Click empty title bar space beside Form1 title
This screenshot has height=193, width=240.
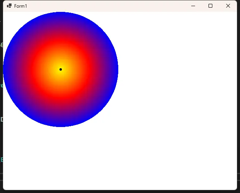coord(108,6)
